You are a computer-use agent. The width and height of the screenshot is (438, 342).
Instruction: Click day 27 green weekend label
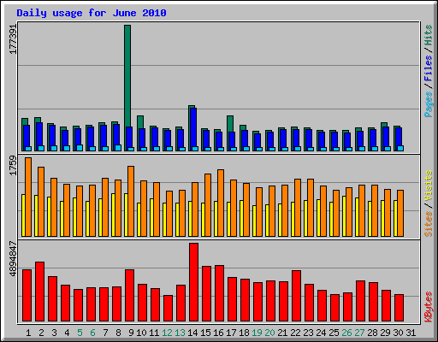point(359,333)
